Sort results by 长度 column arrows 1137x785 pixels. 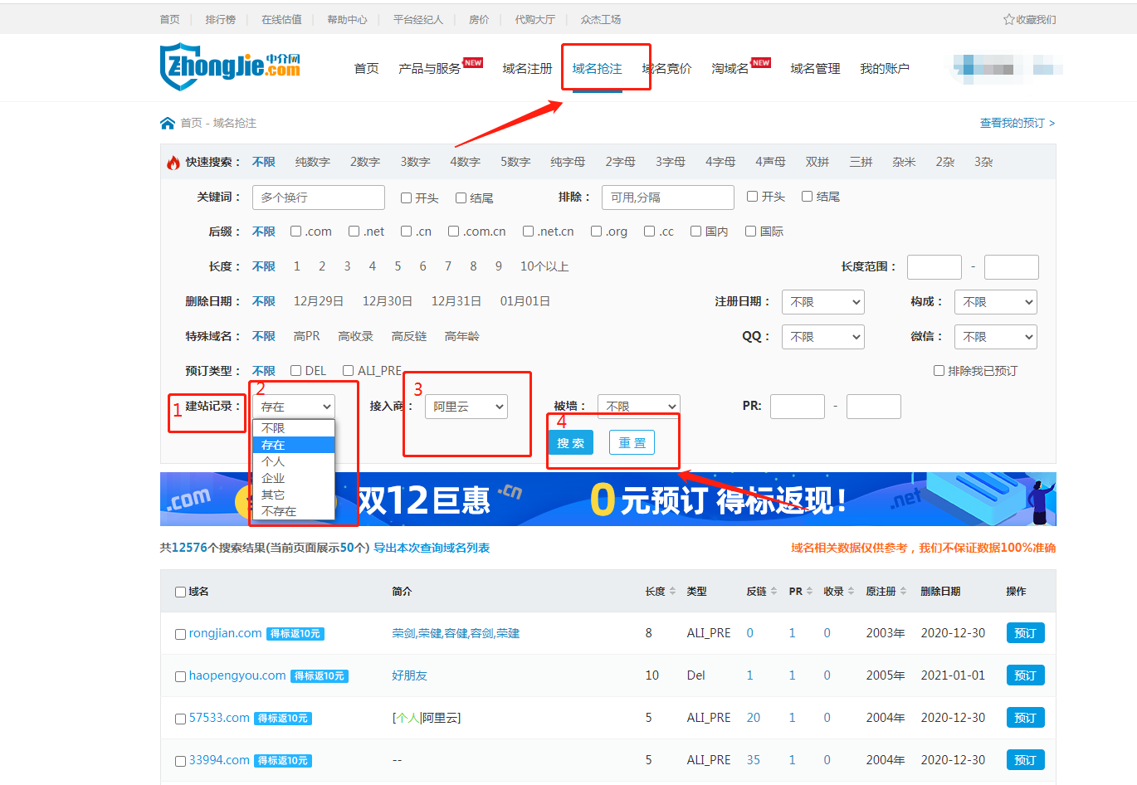672,592
